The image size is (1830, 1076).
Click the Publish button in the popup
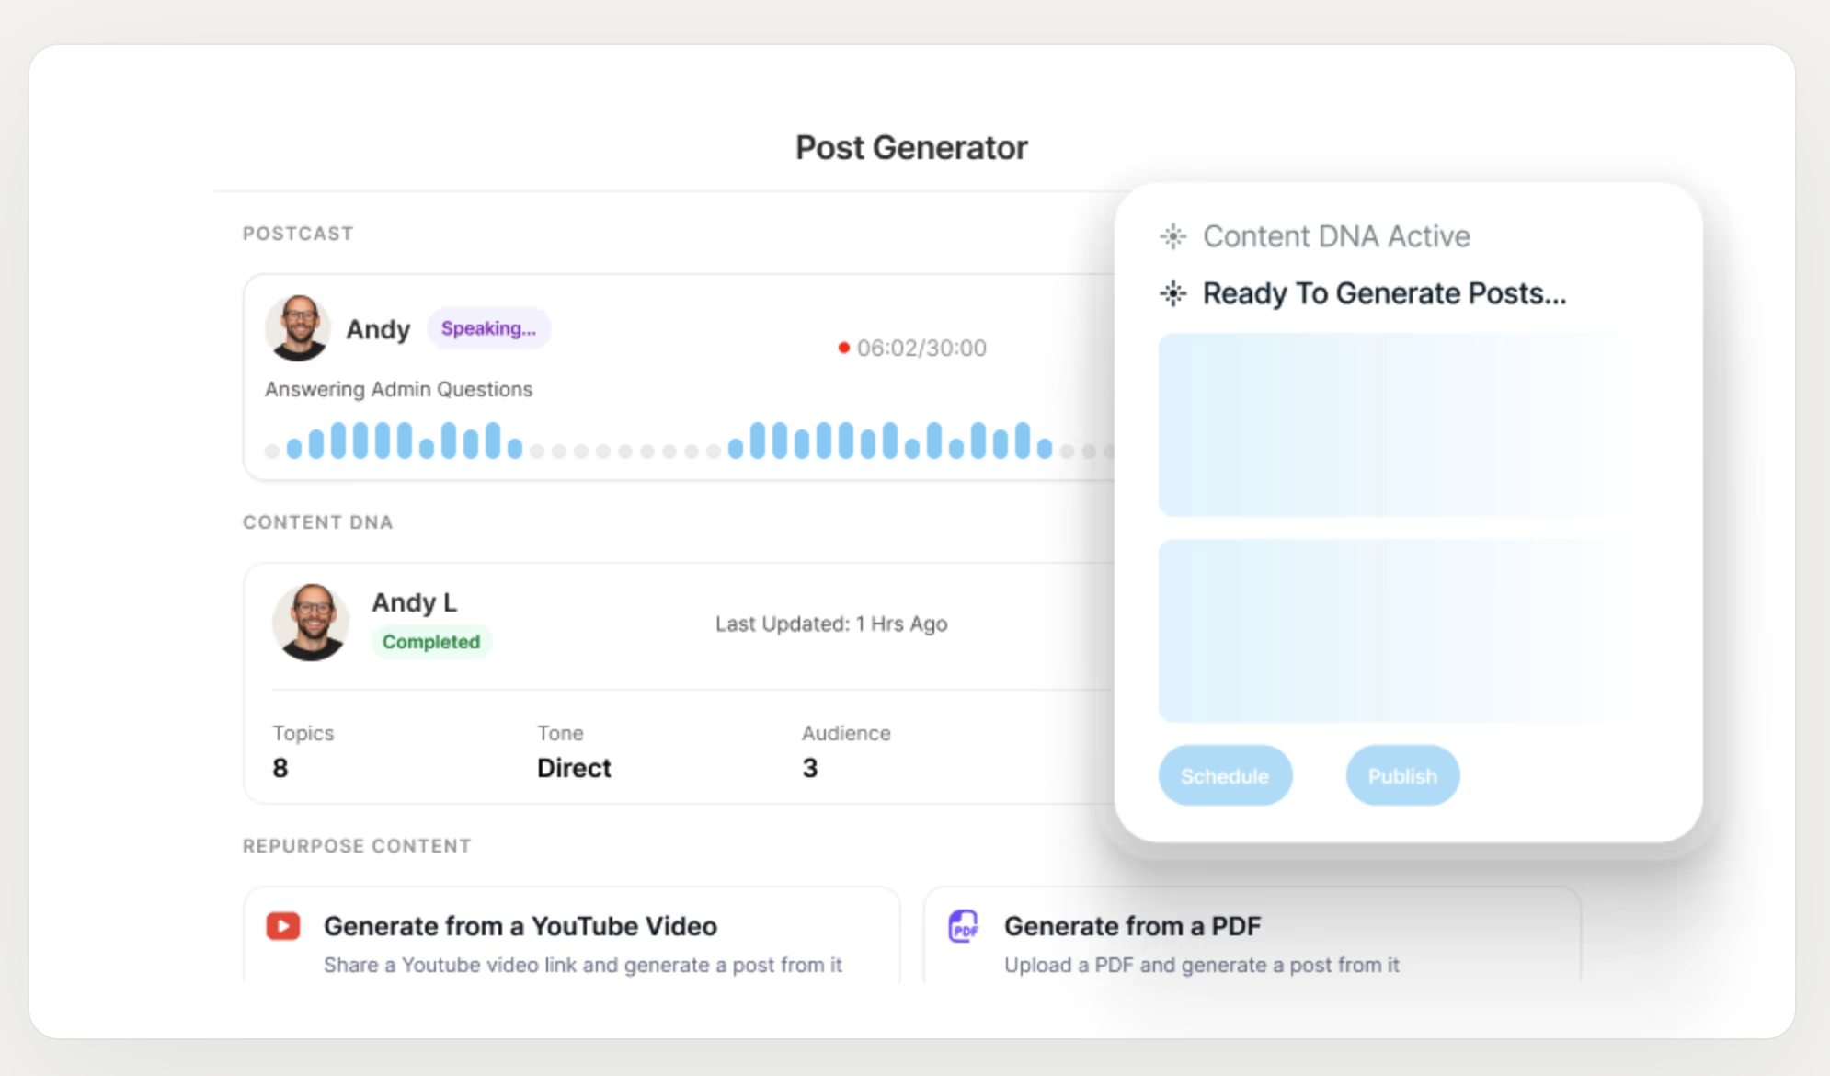pyautogui.click(x=1401, y=775)
